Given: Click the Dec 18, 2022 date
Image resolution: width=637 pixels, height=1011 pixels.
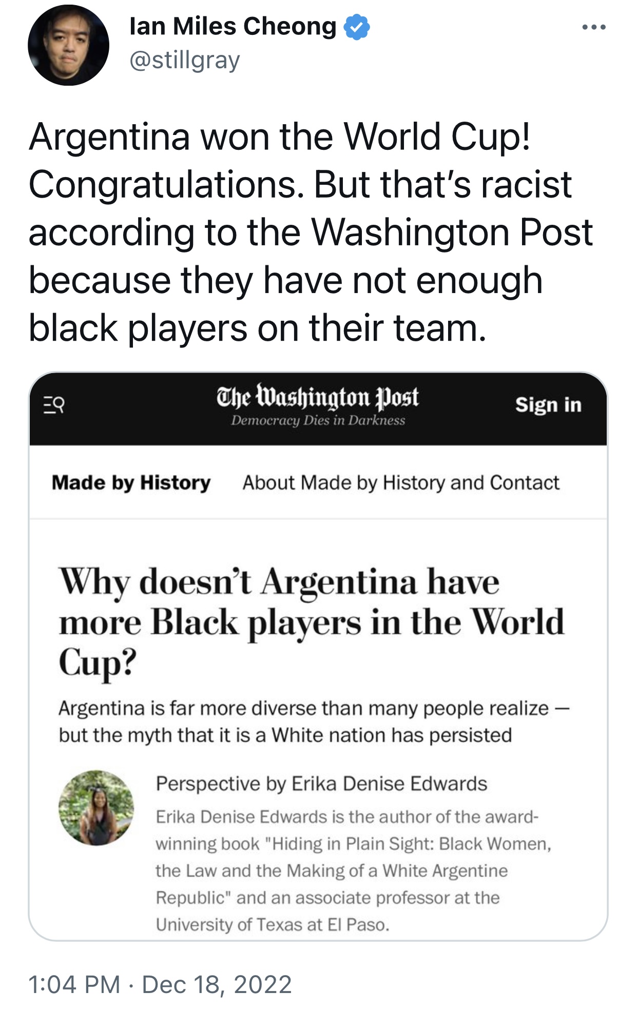Looking at the screenshot, I should click(x=217, y=984).
